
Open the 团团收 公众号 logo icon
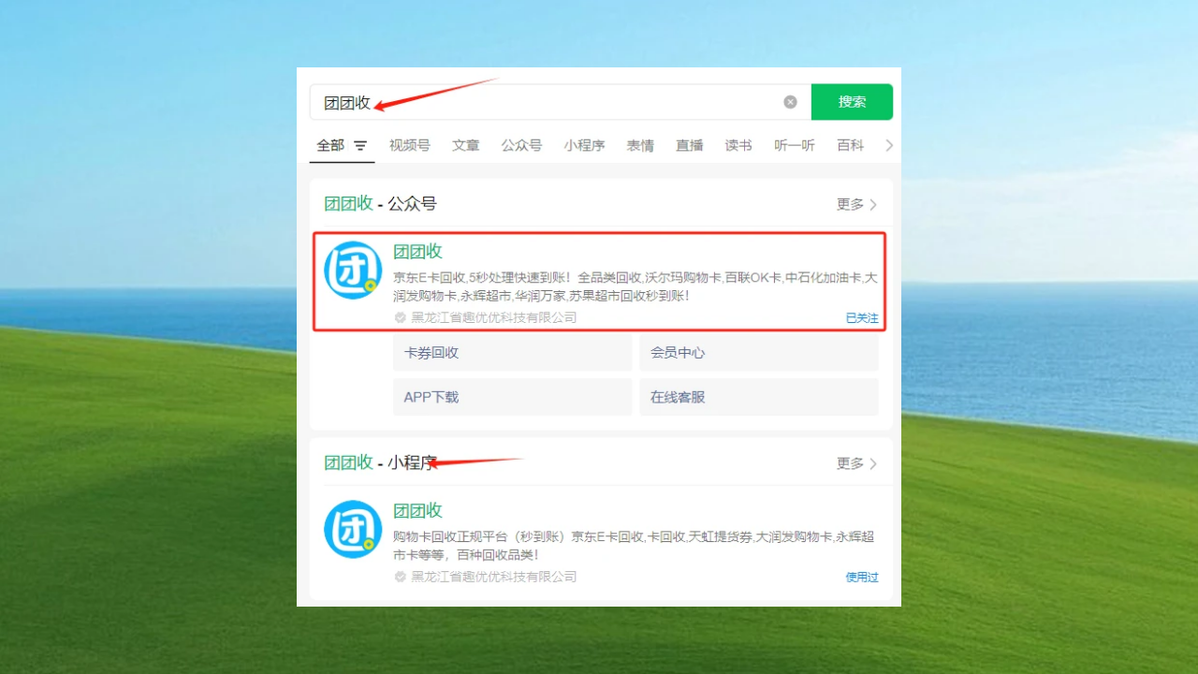pos(353,271)
